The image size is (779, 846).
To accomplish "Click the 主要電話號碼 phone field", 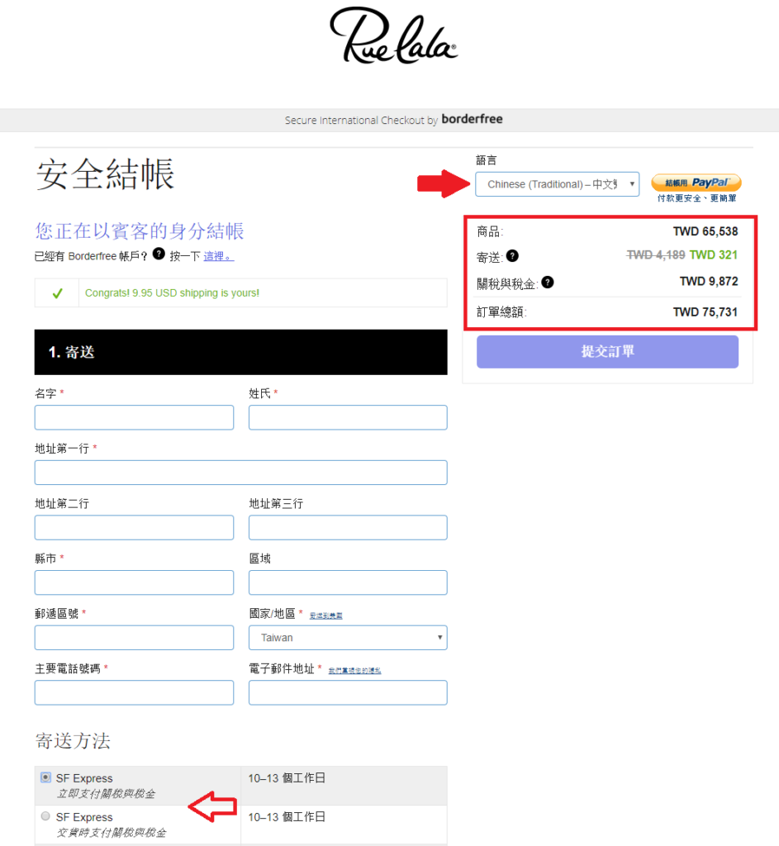I will 134,692.
